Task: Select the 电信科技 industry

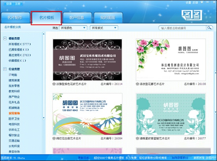Action: (14, 124)
